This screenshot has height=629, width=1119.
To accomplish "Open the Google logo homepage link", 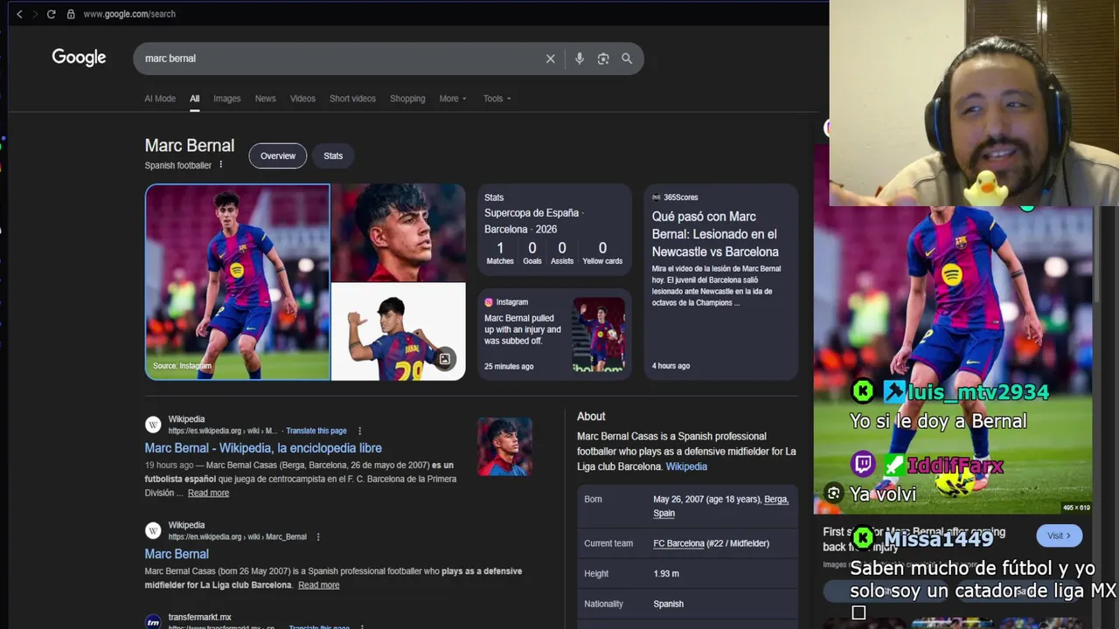I will pyautogui.click(x=79, y=58).
